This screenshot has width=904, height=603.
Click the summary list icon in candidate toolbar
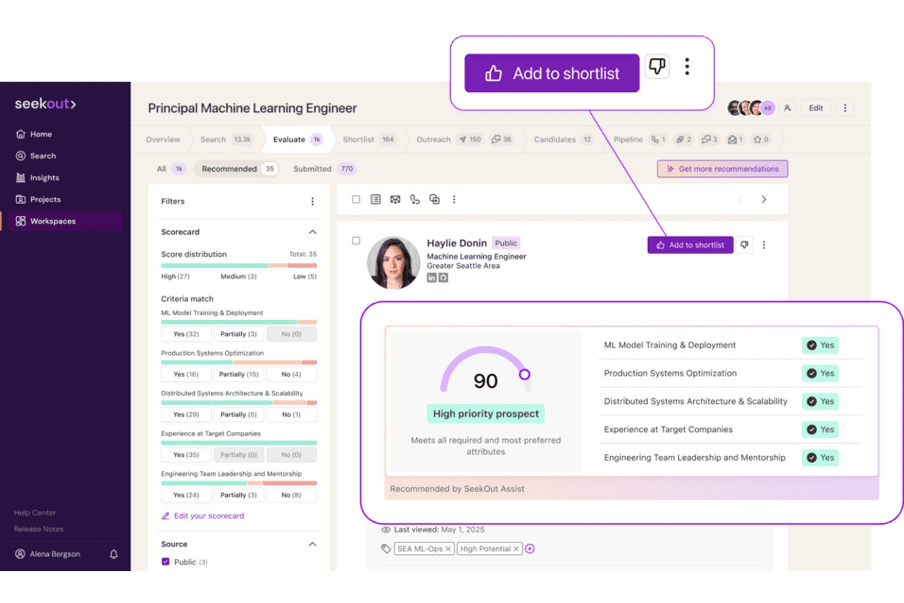click(376, 199)
